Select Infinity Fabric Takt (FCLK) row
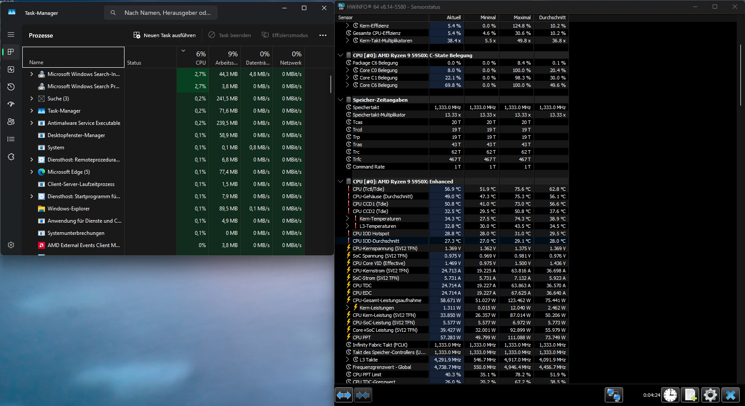This screenshot has height=406, width=745. coord(452,345)
